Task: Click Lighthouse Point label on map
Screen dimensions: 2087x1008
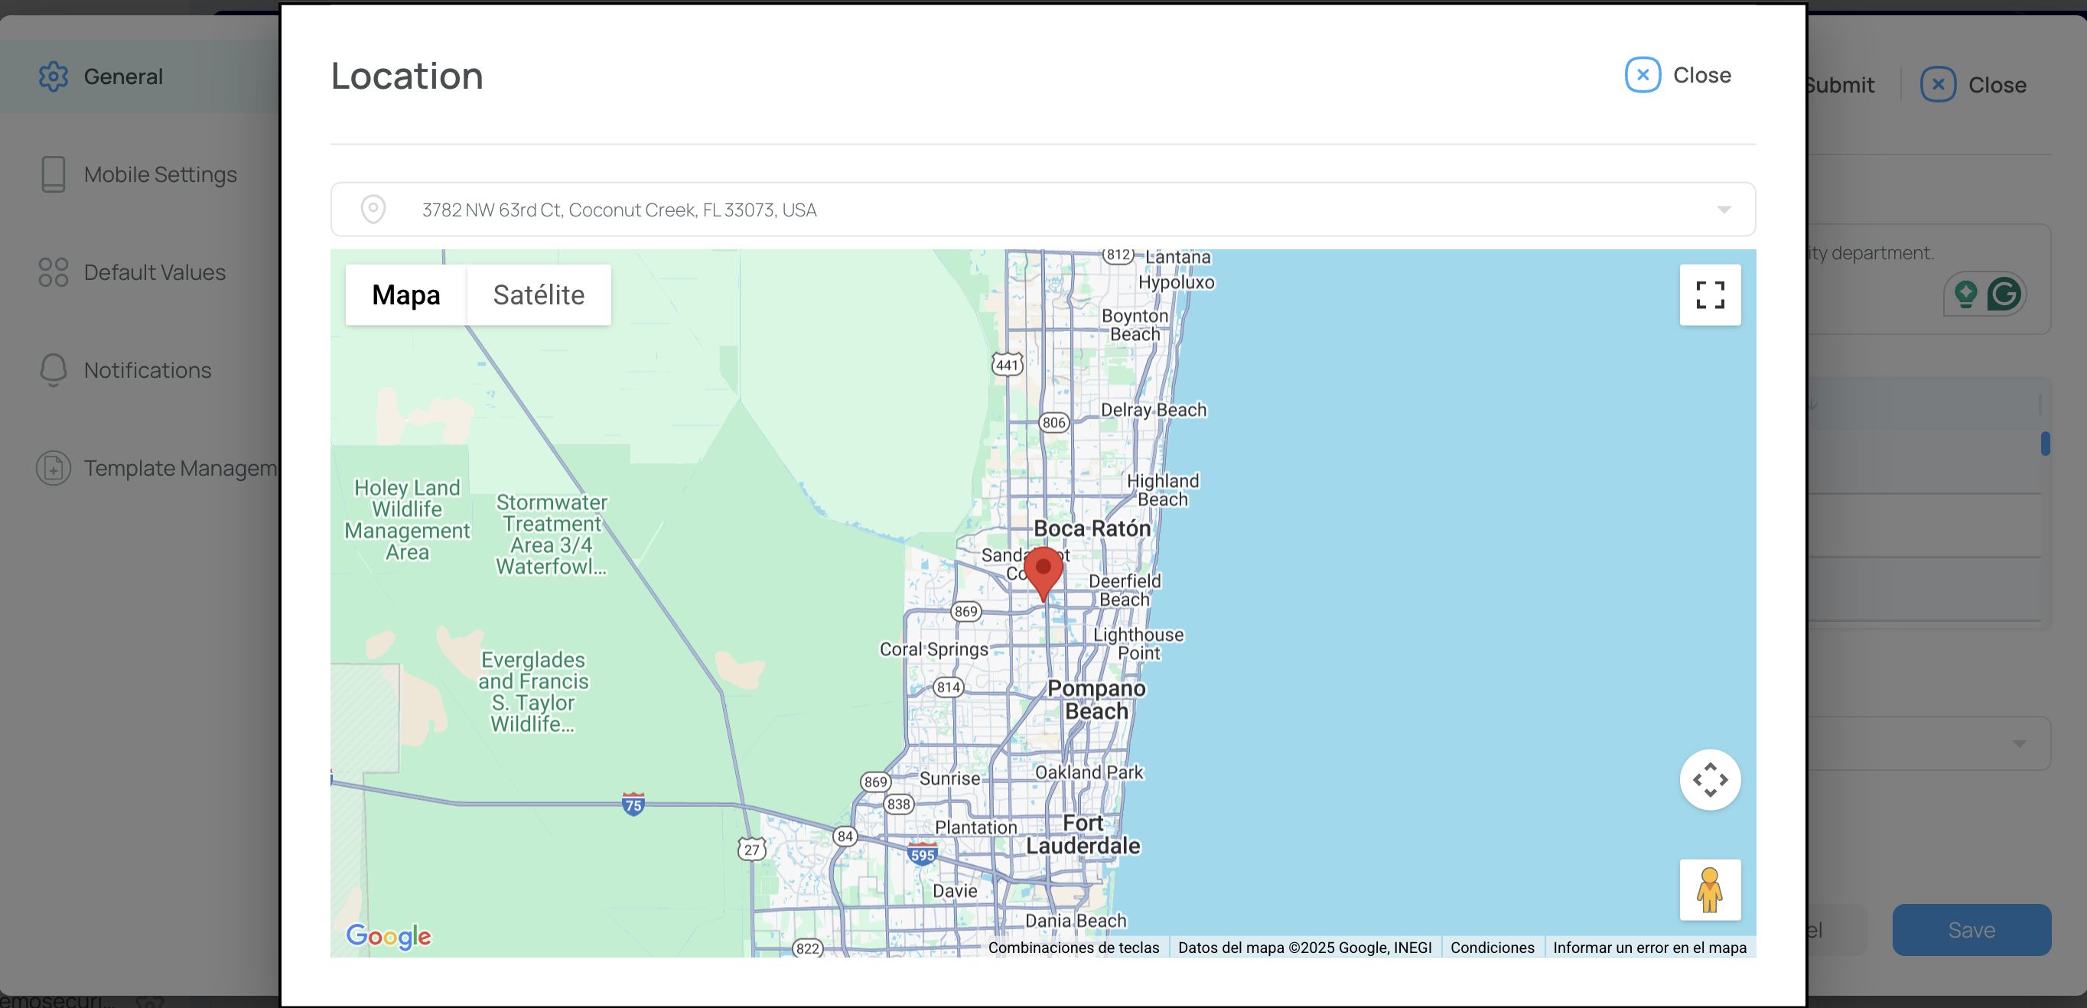Action: (x=1138, y=644)
